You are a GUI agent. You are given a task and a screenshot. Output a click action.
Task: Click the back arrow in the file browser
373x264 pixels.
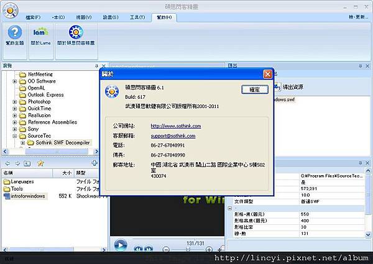[7, 163]
